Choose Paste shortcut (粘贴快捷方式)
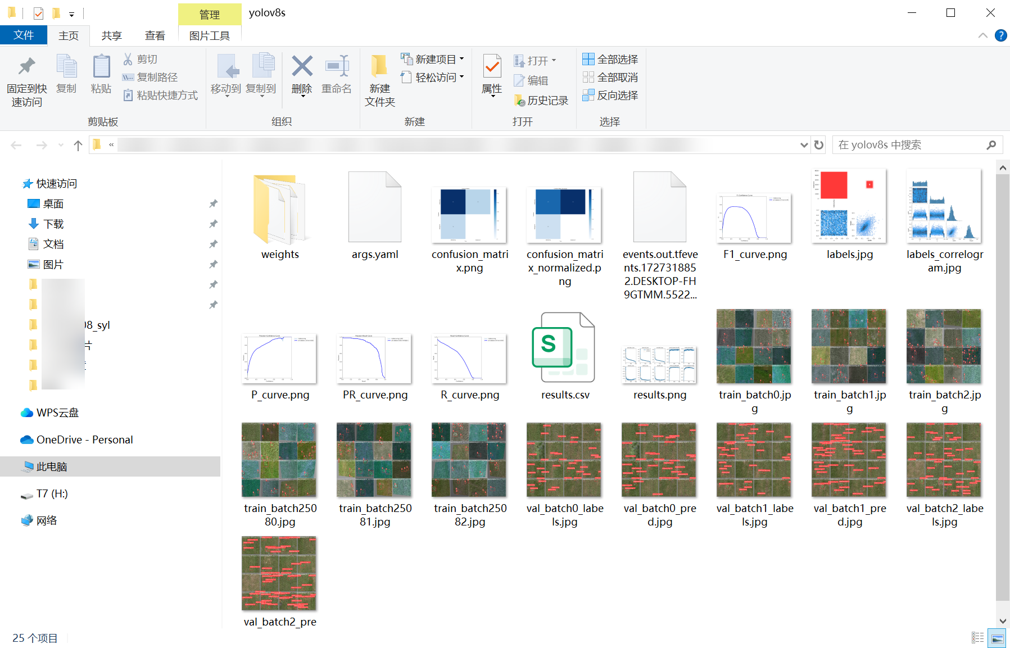This screenshot has width=1010, height=648. (161, 95)
